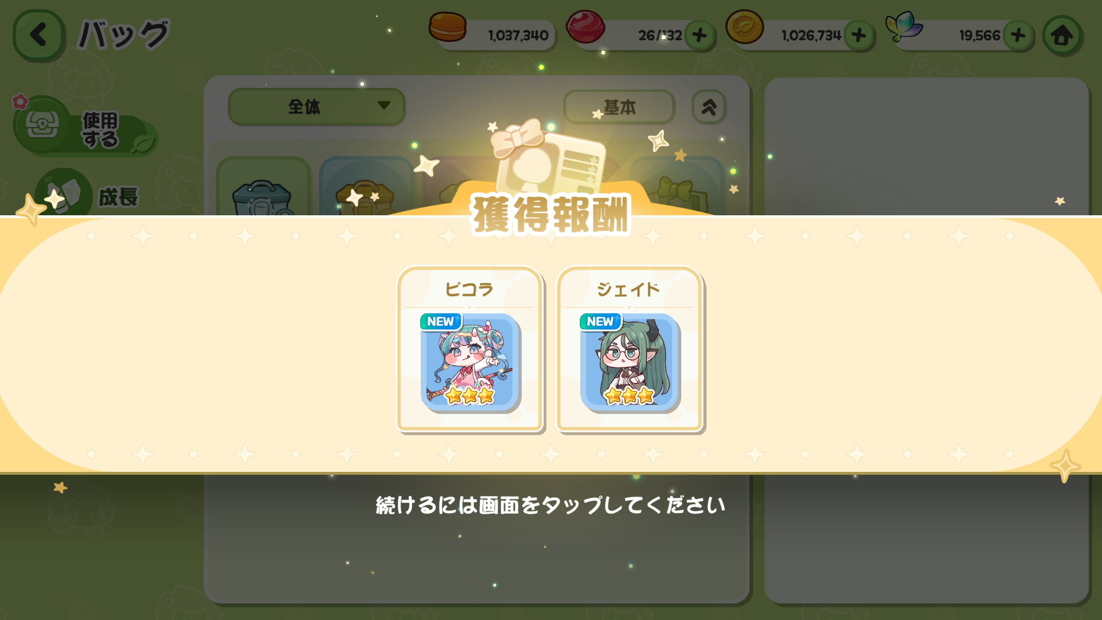Click the red candy stamina icon
Screen dimensions: 1102x620
(585, 26)
